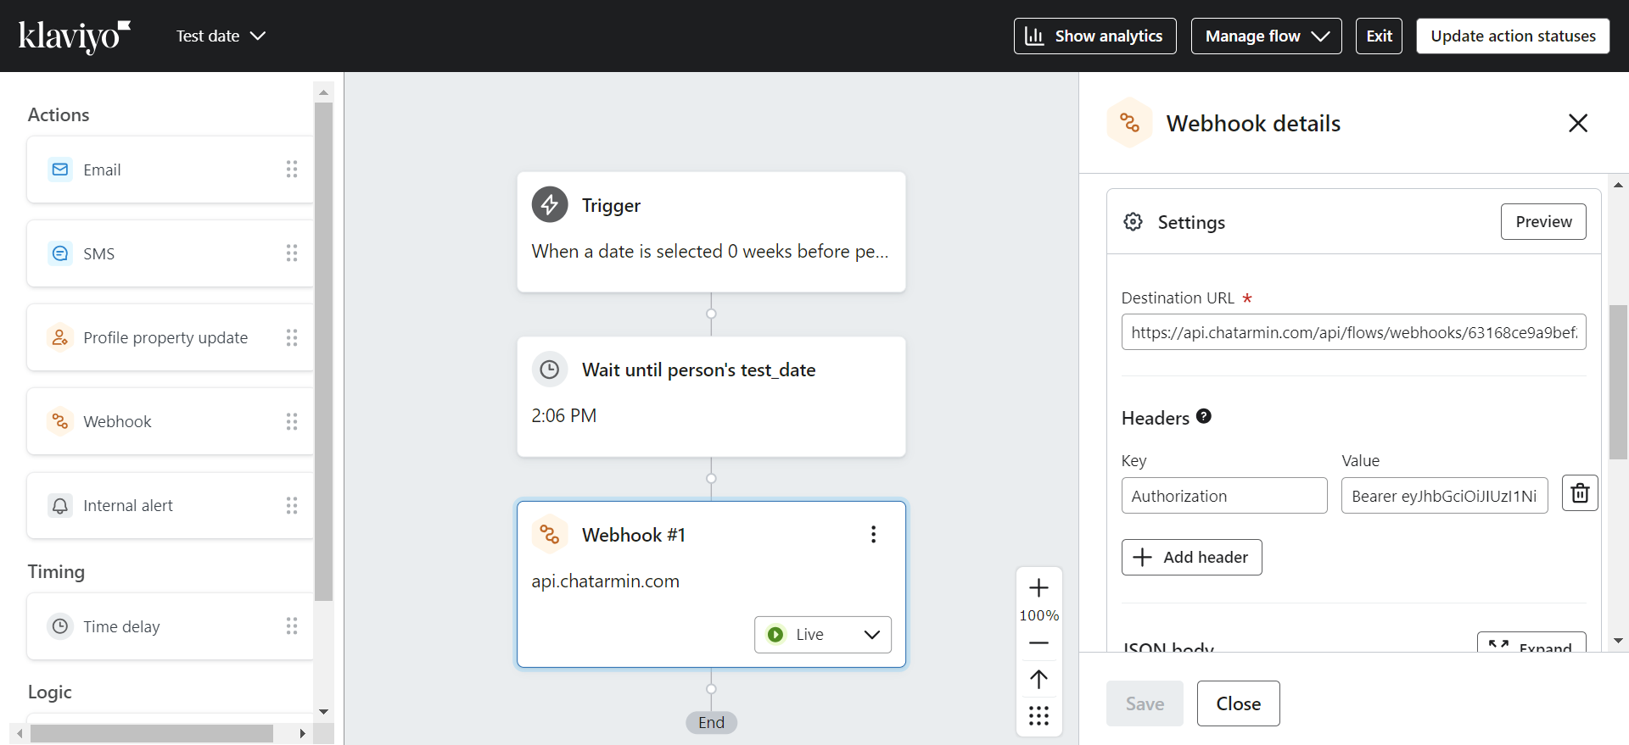Open Webhook #1 three-dot options menu
Screen dimensions: 1629x745
pyautogui.click(x=873, y=534)
